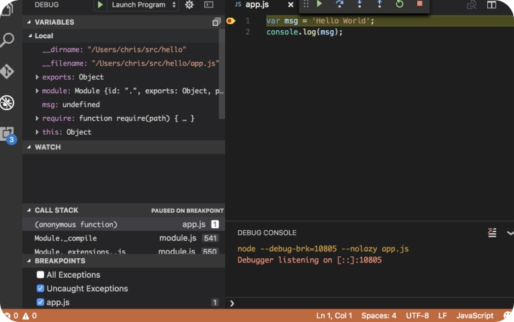514x322 pixels.
Task: Expand the module variable
Action: 37,91
